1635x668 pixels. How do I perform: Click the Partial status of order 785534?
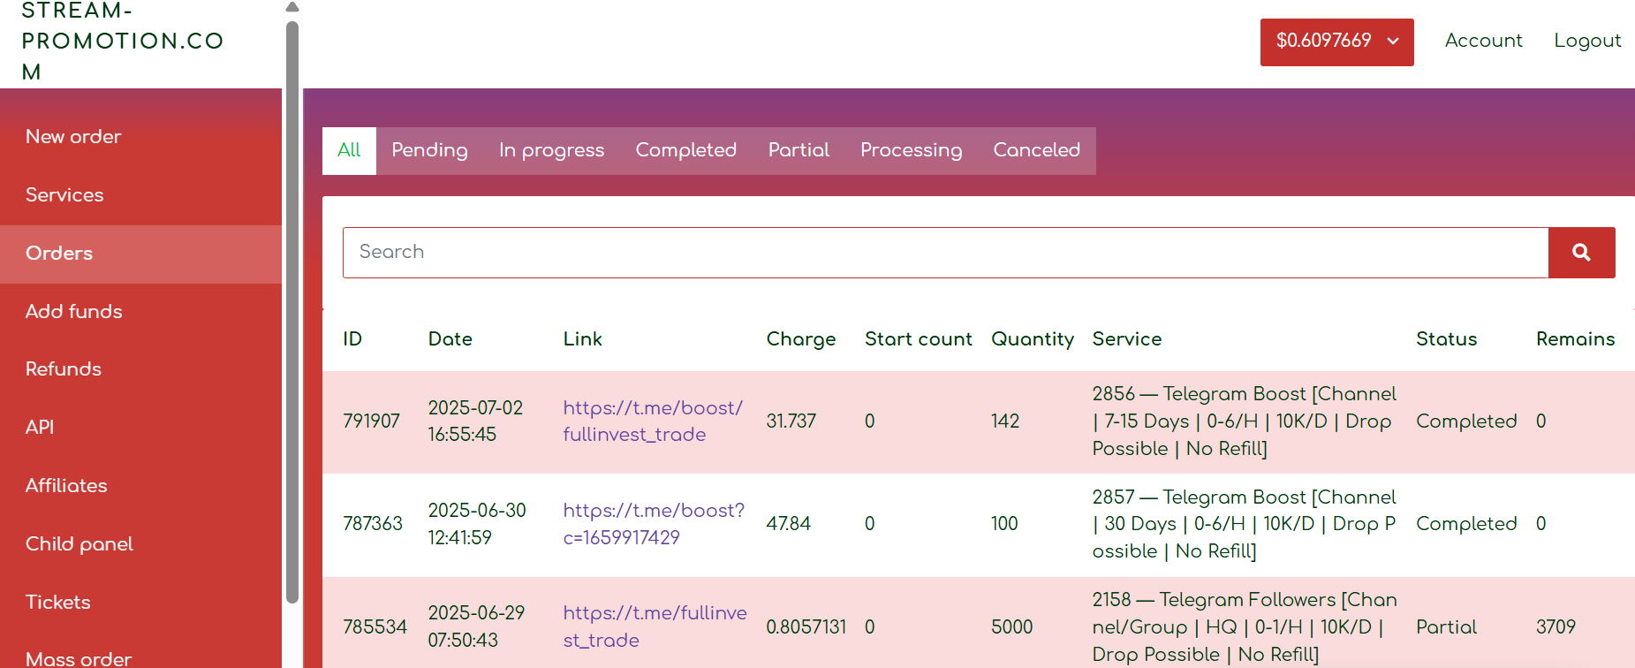point(1446,627)
